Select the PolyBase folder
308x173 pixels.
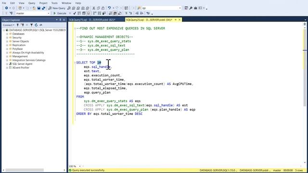point(17,49)
